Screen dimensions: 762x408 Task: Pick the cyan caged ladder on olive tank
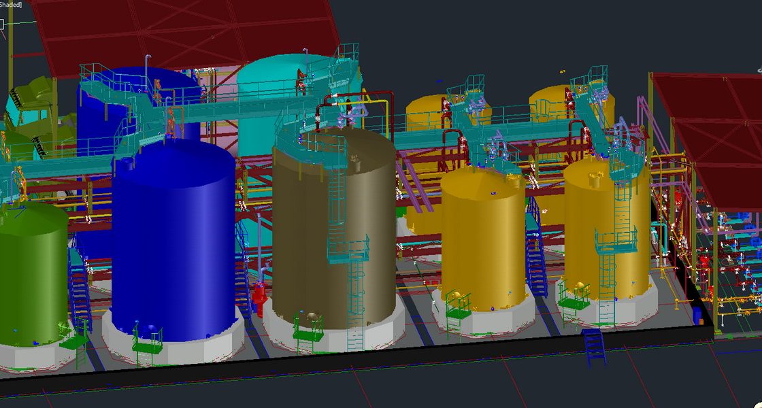(x=337, y=204)
